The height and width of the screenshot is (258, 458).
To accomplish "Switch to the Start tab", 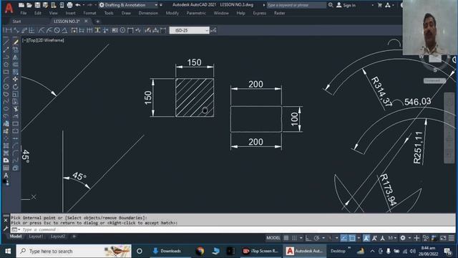I will pos(16,21).
